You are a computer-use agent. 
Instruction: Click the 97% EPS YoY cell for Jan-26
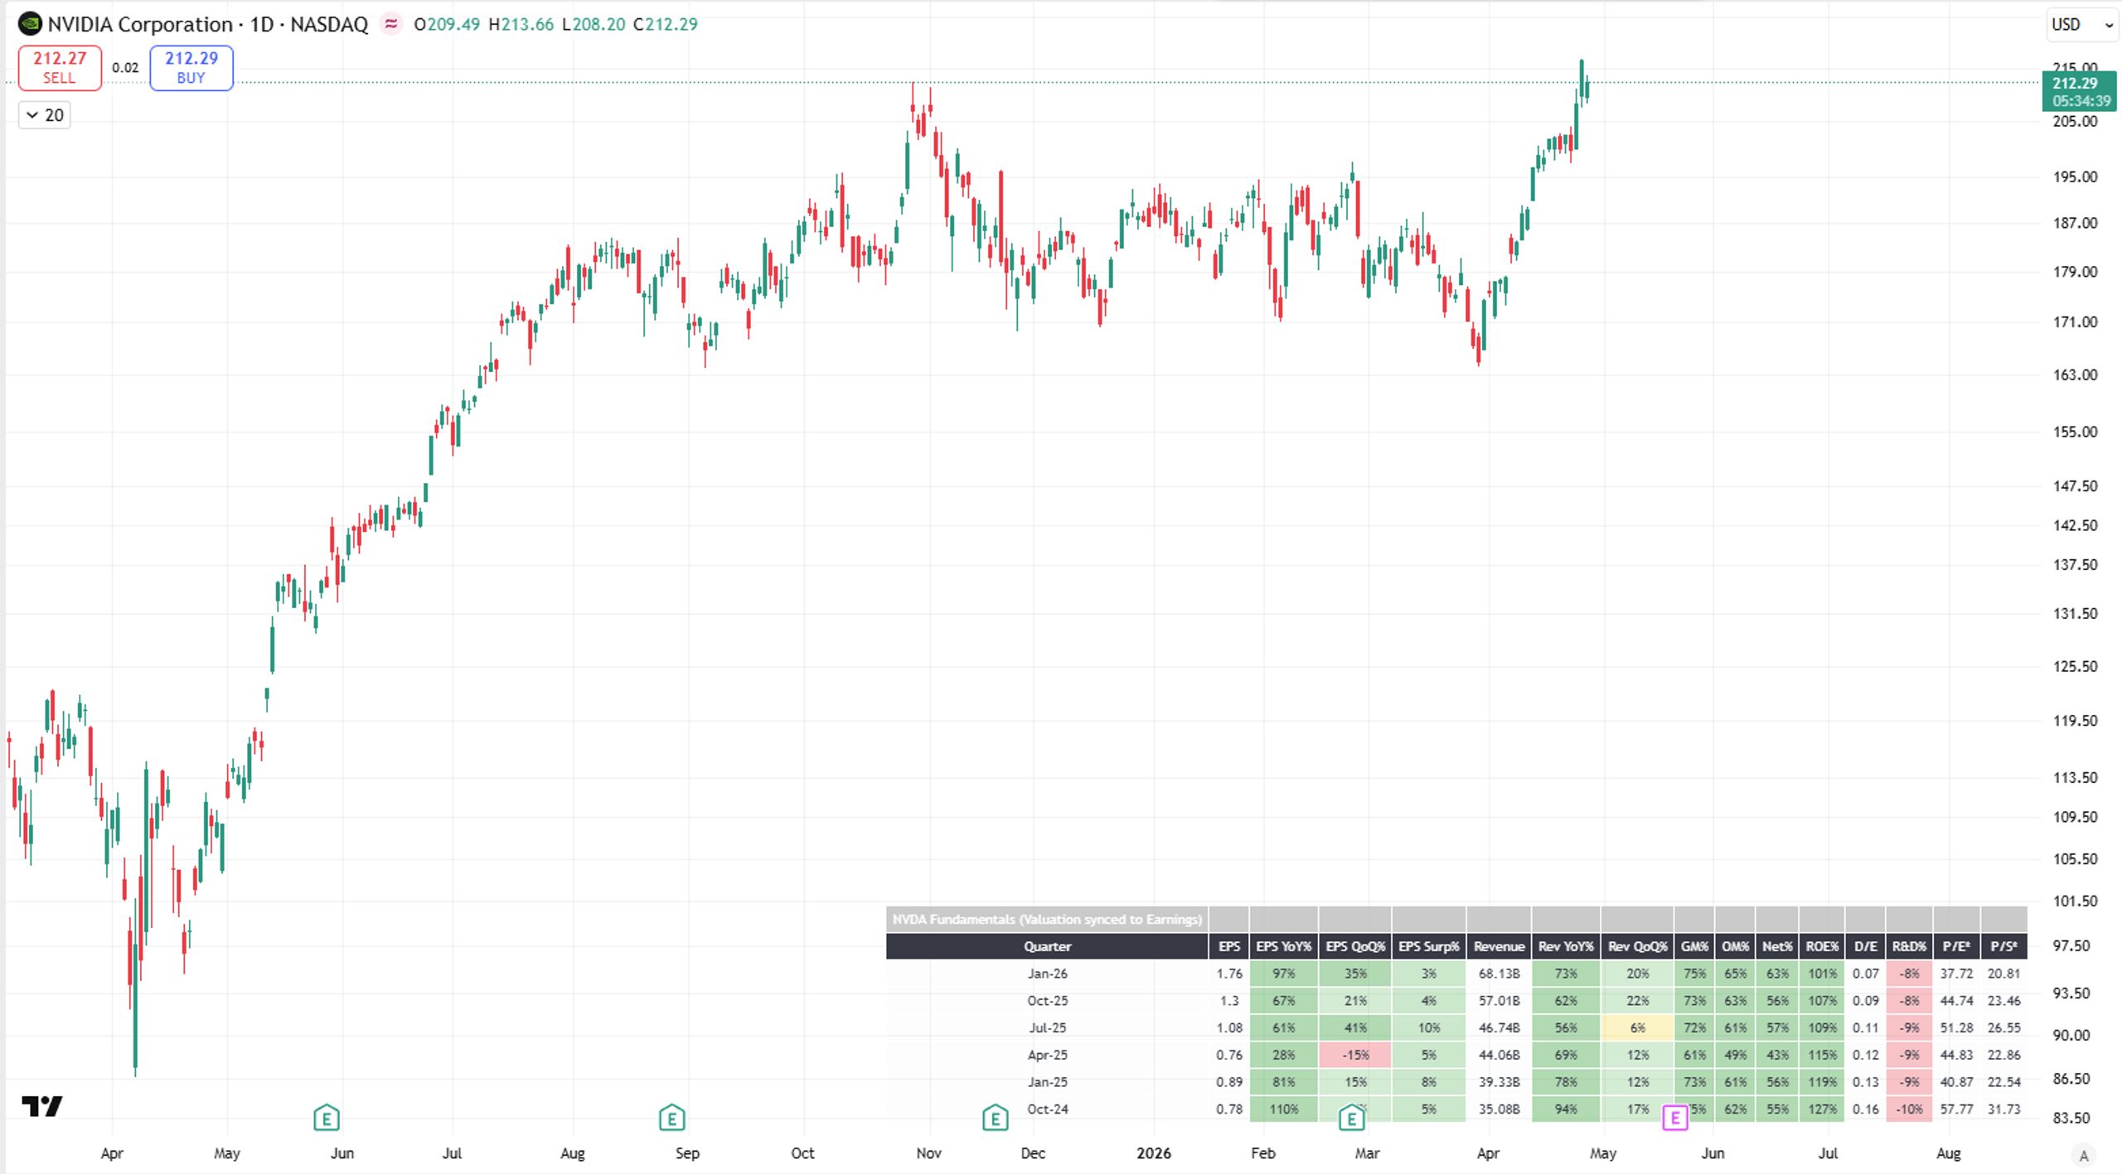pyautogui.click(x=1283, y=974)
